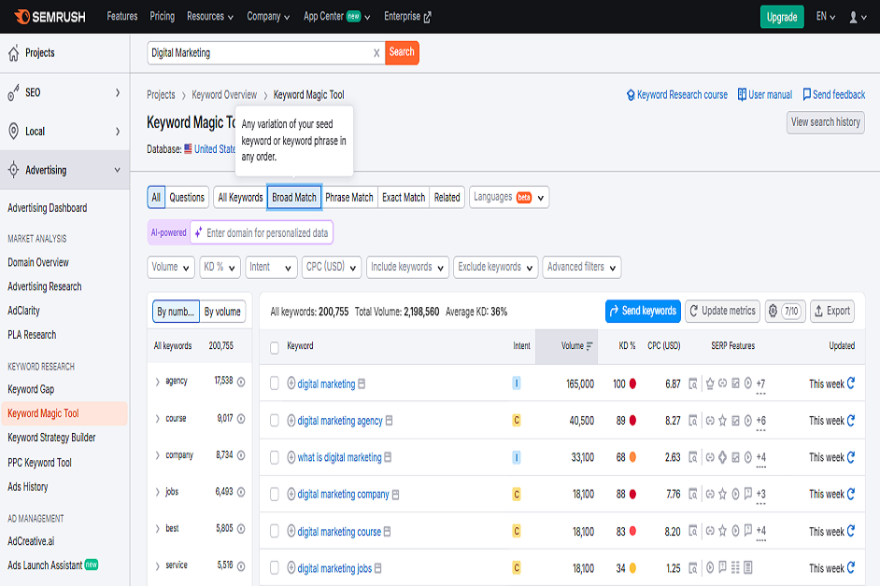Open Keyword Research course link
Image resolution: width=880 pixels, height=586 pixels.
pyautogui.click(x=677, y=95)
